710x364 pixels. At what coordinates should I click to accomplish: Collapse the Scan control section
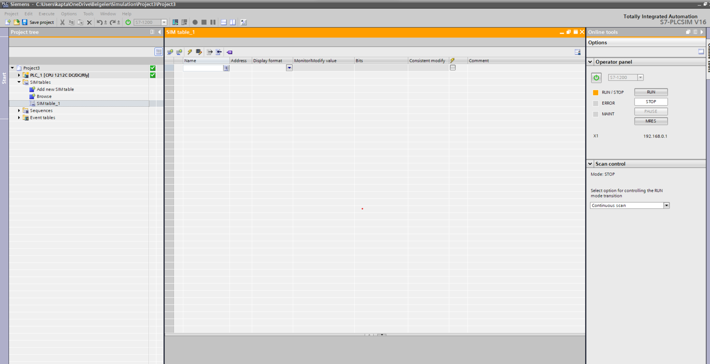pos(591,164)
